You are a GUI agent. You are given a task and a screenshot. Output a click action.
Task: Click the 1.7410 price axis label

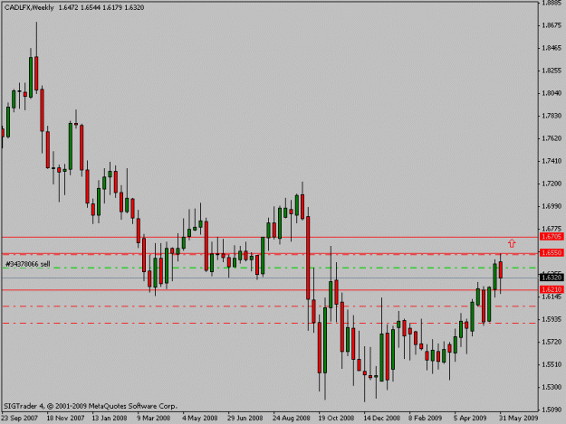tap(552, 161)
